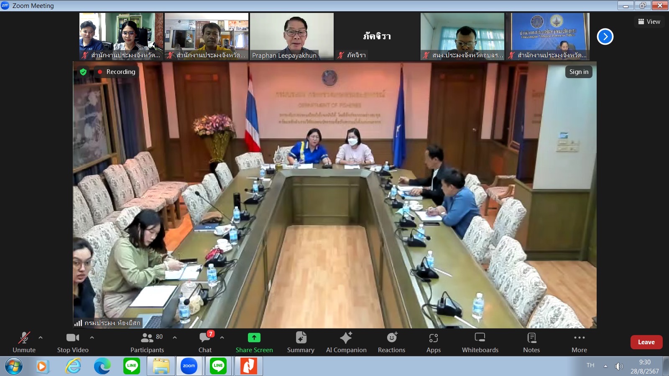Show hidden system tray icons

tap(605, 366)
